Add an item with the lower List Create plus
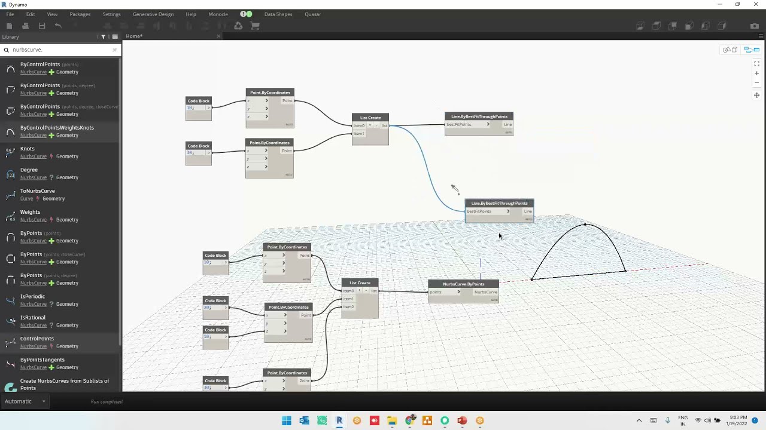The width and height of the screenshot is (766, 430). 359,290
